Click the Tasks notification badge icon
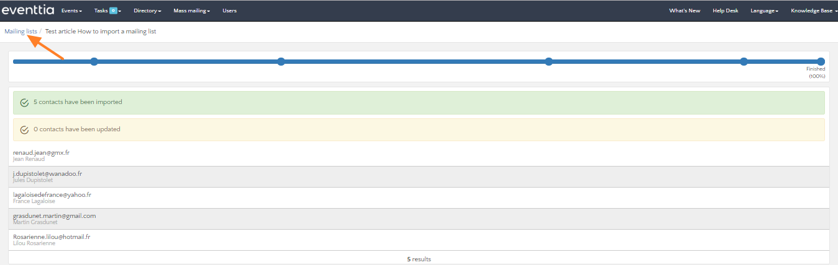838x265 pixels. [x=113, y=11]
